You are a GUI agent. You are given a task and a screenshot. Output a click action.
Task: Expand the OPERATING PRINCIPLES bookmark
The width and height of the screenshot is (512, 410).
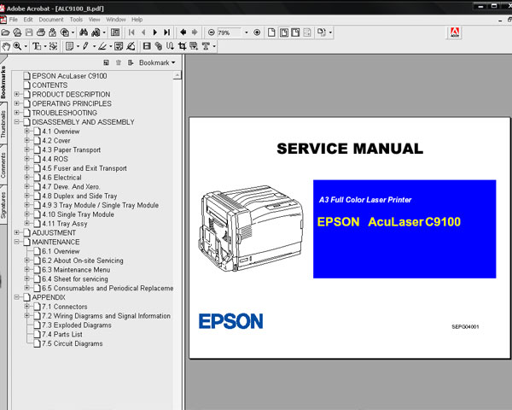click(x=17, y=103)
